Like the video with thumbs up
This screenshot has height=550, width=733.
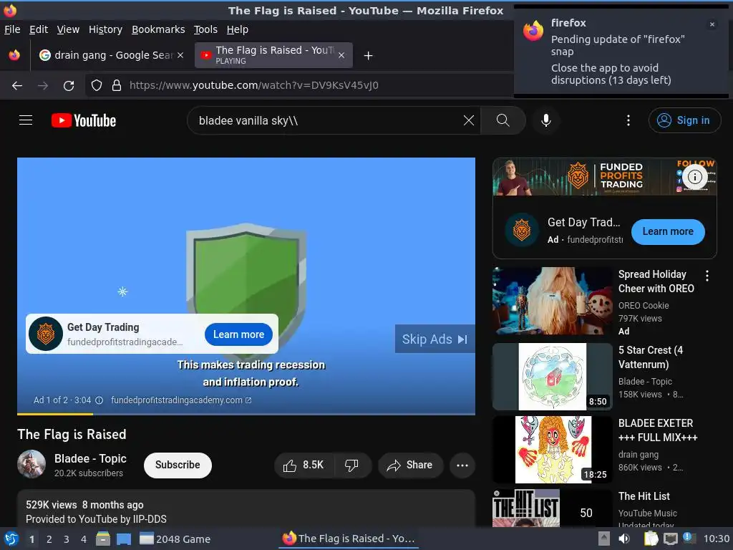point(304,465)
